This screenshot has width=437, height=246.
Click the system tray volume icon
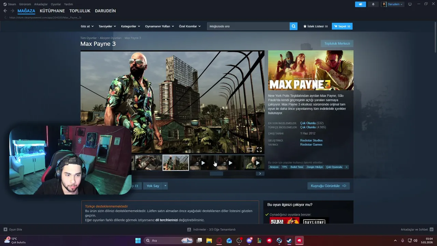tap(415, 241)
